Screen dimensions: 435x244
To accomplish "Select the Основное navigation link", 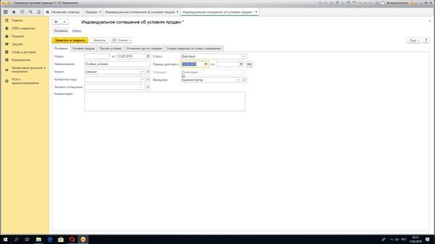I will tap(60, 31).
